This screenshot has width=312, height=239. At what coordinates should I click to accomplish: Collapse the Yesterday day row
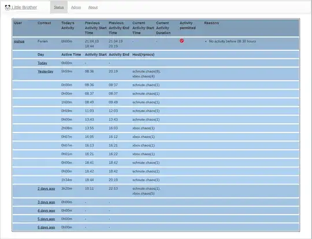[46, 71]
